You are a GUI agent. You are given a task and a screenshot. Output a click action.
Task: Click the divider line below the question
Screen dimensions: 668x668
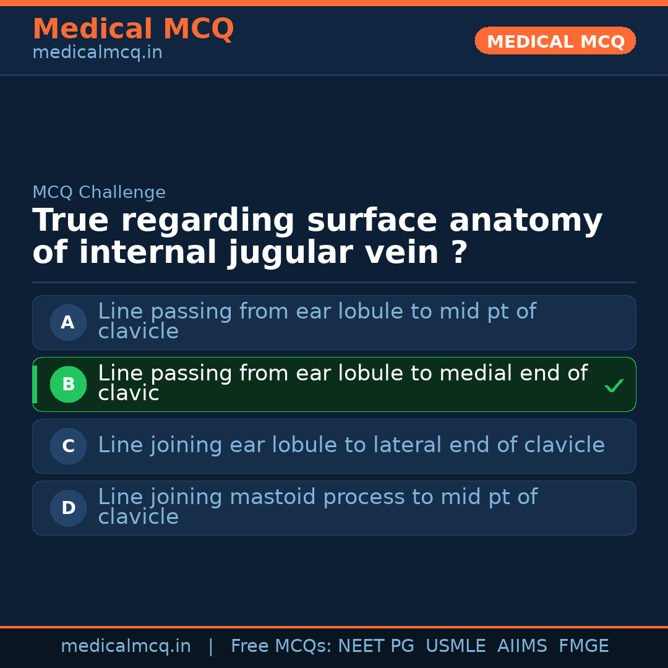[334, 283]
